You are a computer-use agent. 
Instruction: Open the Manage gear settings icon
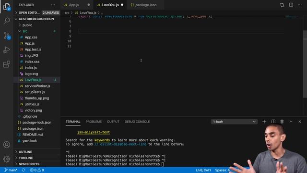click(7, 159)
